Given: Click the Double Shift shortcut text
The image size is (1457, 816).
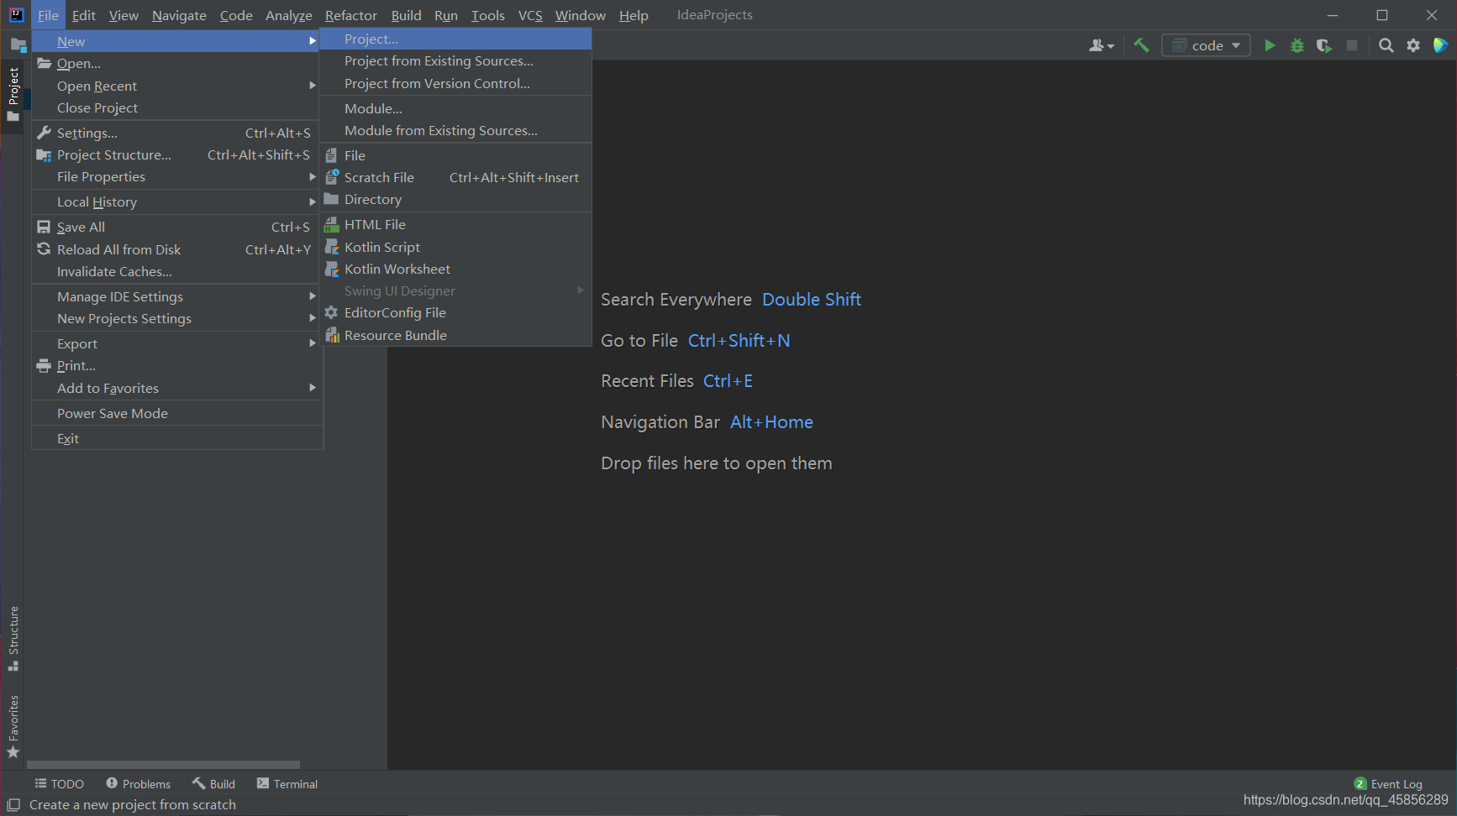Looking at the screenshot, I should [811, 299].
